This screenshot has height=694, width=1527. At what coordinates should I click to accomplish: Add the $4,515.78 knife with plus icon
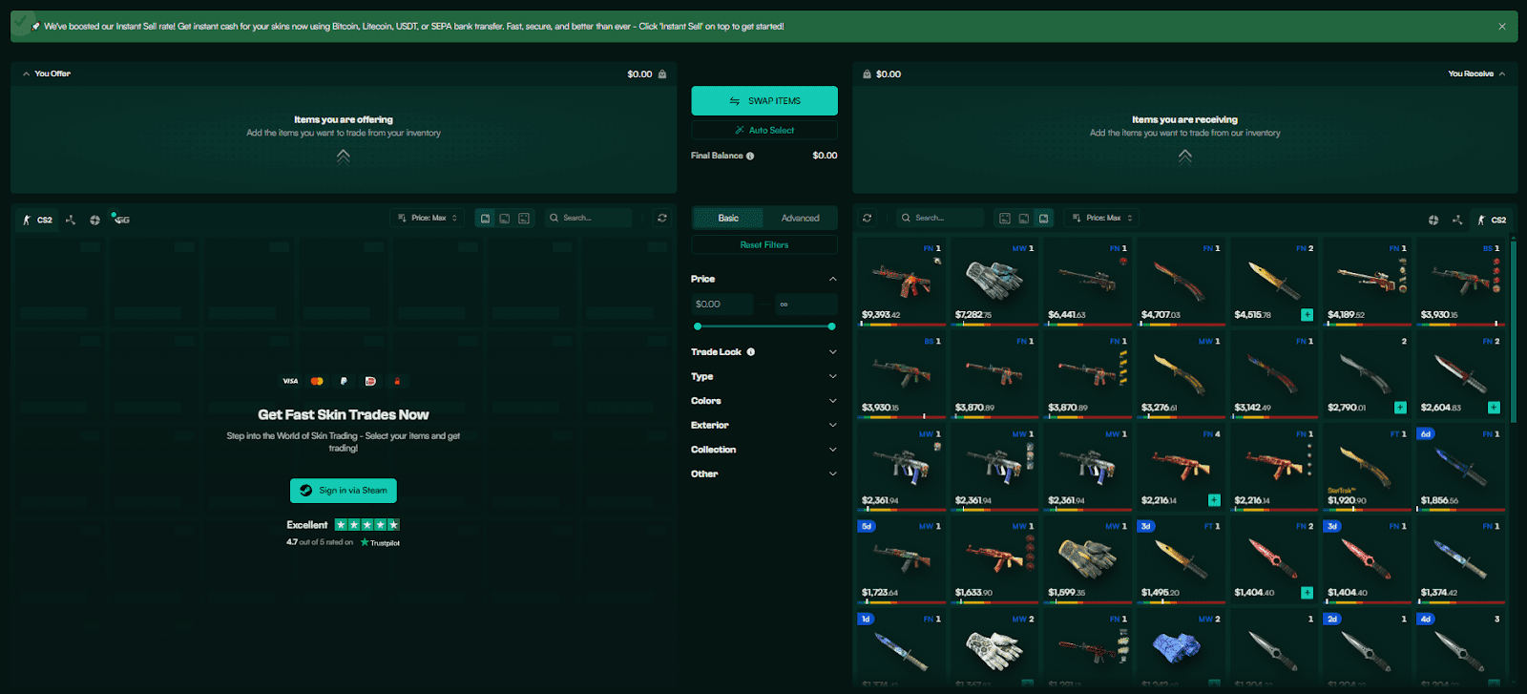[x=1307, y=315]
